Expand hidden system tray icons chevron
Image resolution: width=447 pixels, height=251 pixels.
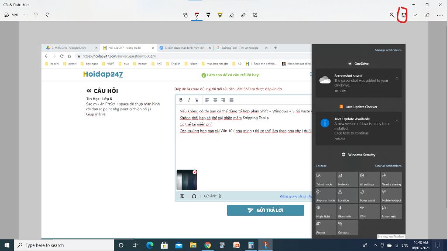click(x=375, y=245)
